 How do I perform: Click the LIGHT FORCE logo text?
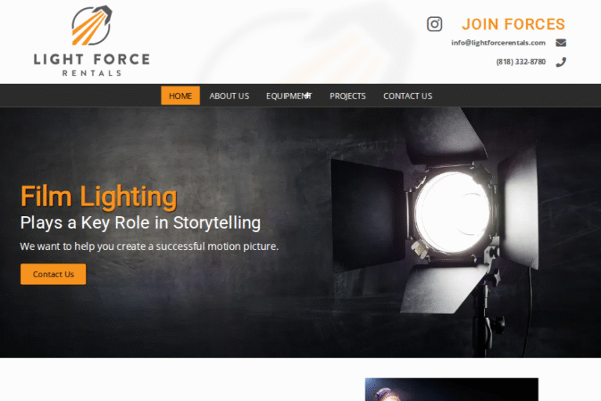pos(92,60)
